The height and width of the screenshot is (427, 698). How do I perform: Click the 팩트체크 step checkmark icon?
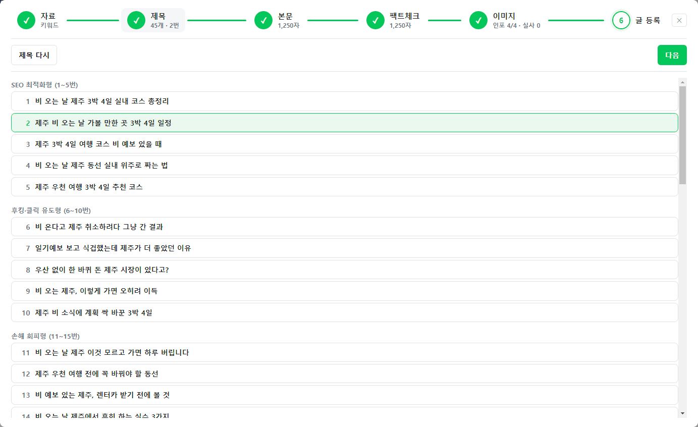pos(375,20)
